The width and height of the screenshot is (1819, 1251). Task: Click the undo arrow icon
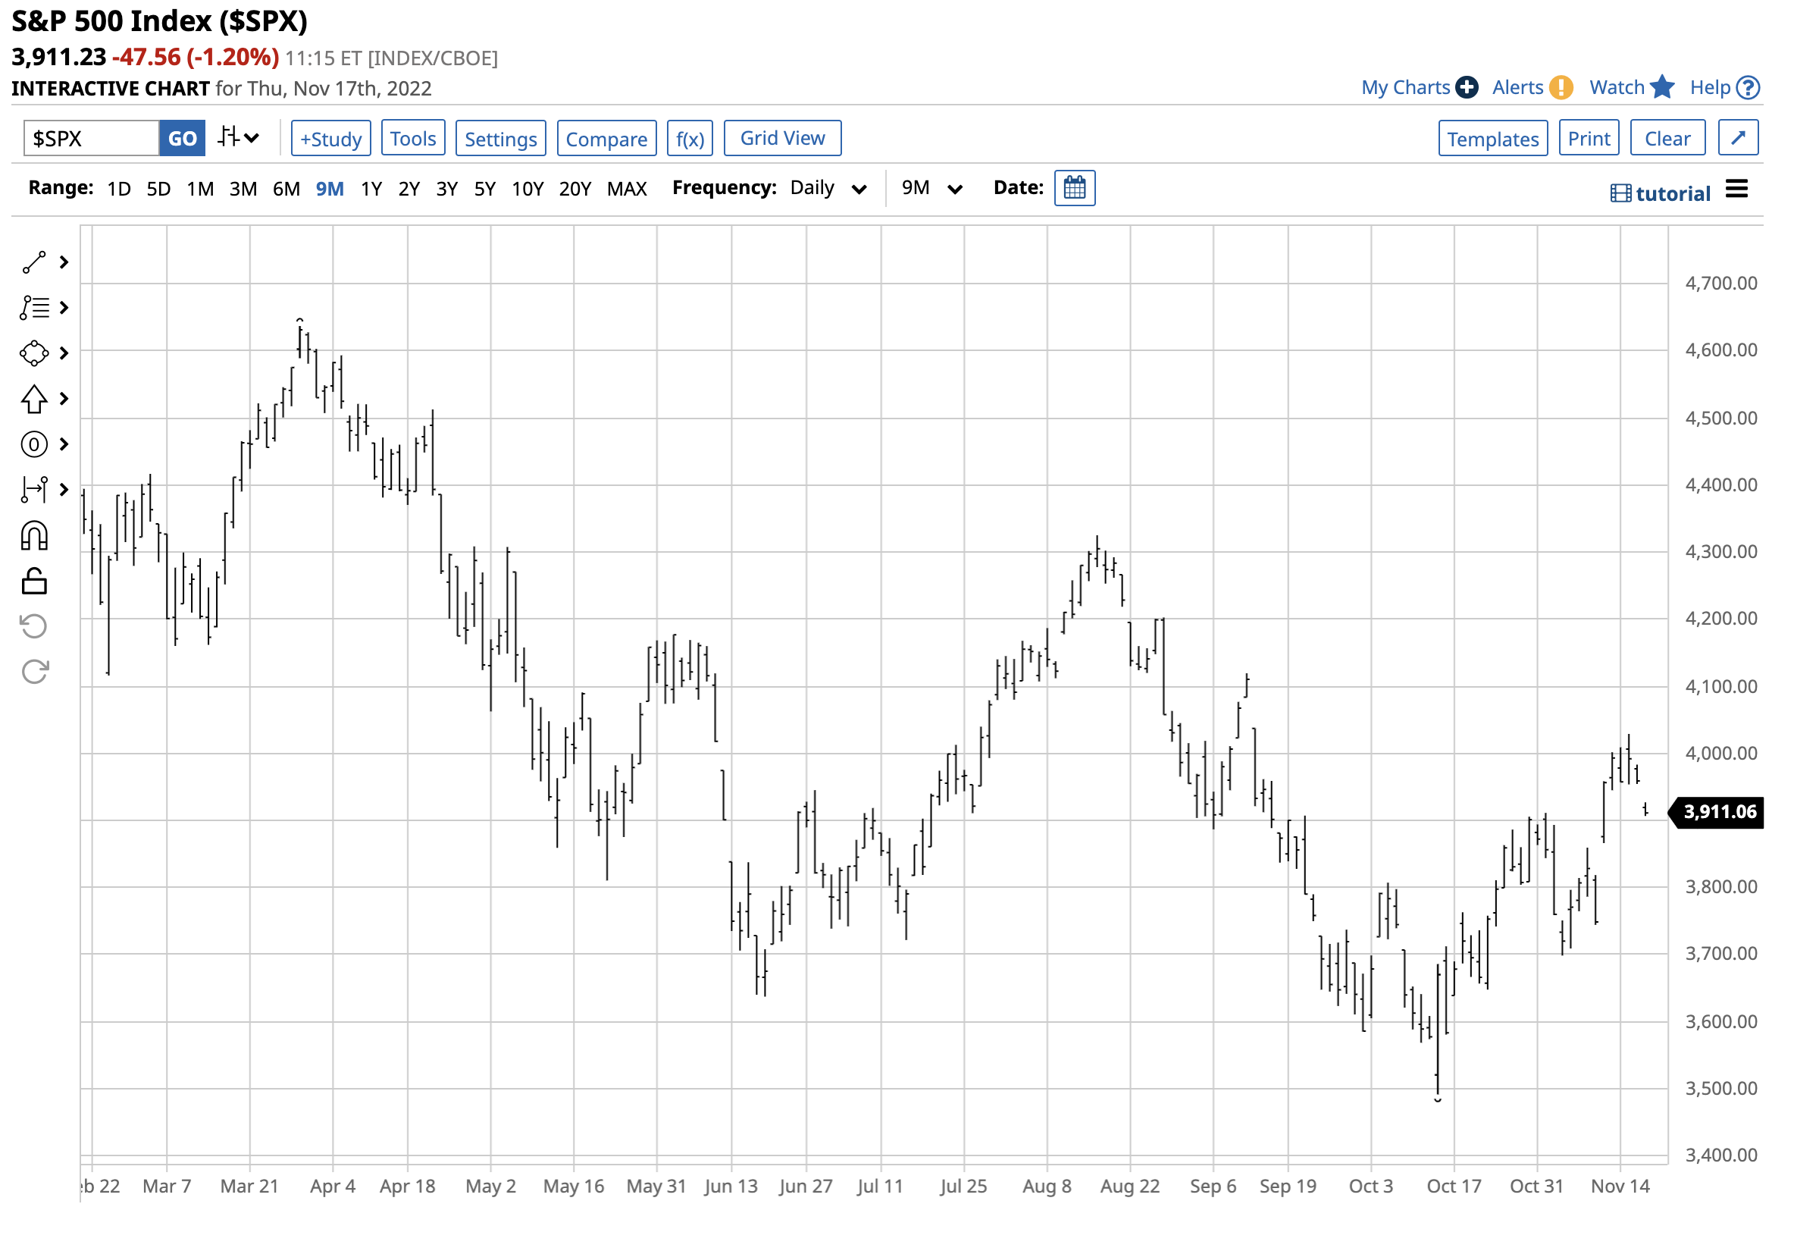tap(33, 626)
